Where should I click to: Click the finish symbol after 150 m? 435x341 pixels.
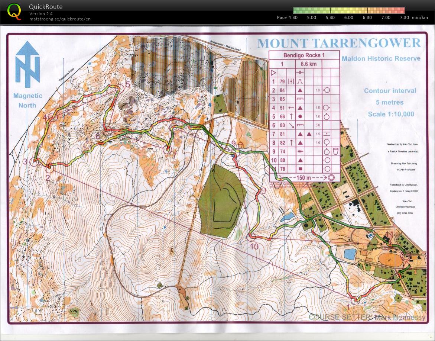331,178
